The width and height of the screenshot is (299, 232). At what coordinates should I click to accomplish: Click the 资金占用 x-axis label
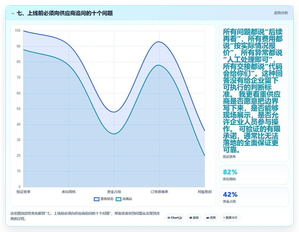pyautogui.click(x=114, y=192)
